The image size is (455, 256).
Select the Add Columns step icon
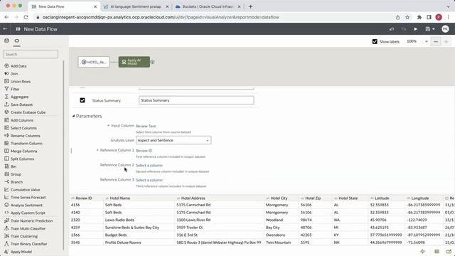tap(6, 120)
